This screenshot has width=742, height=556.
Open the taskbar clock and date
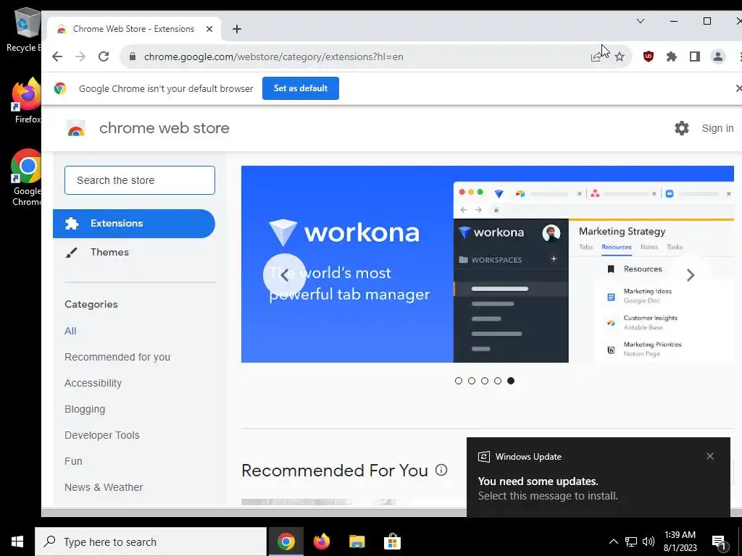pyautogui.click(x=680, y=542)
